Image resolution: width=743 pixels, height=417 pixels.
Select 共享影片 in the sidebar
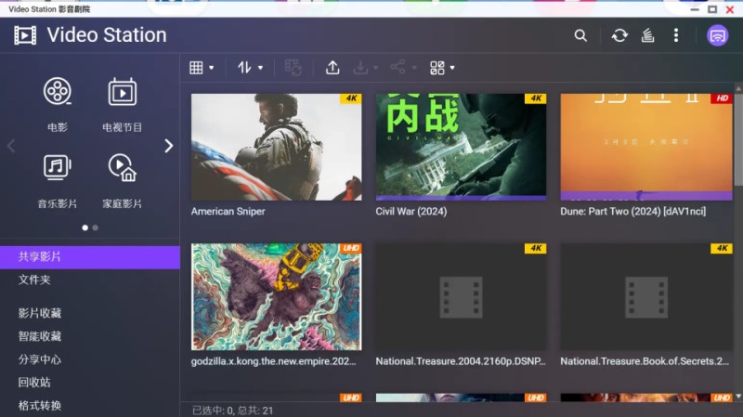pyautogui.click(x=40, y=256)
